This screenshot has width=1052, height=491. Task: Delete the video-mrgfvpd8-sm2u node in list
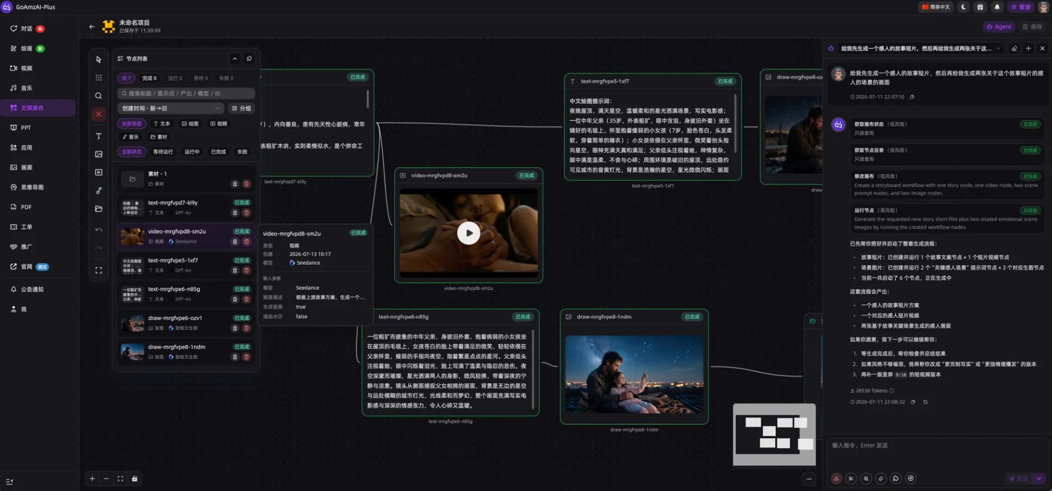247,242
